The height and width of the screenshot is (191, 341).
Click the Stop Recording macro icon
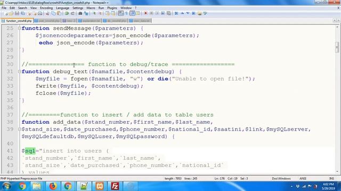coord(151,13)
